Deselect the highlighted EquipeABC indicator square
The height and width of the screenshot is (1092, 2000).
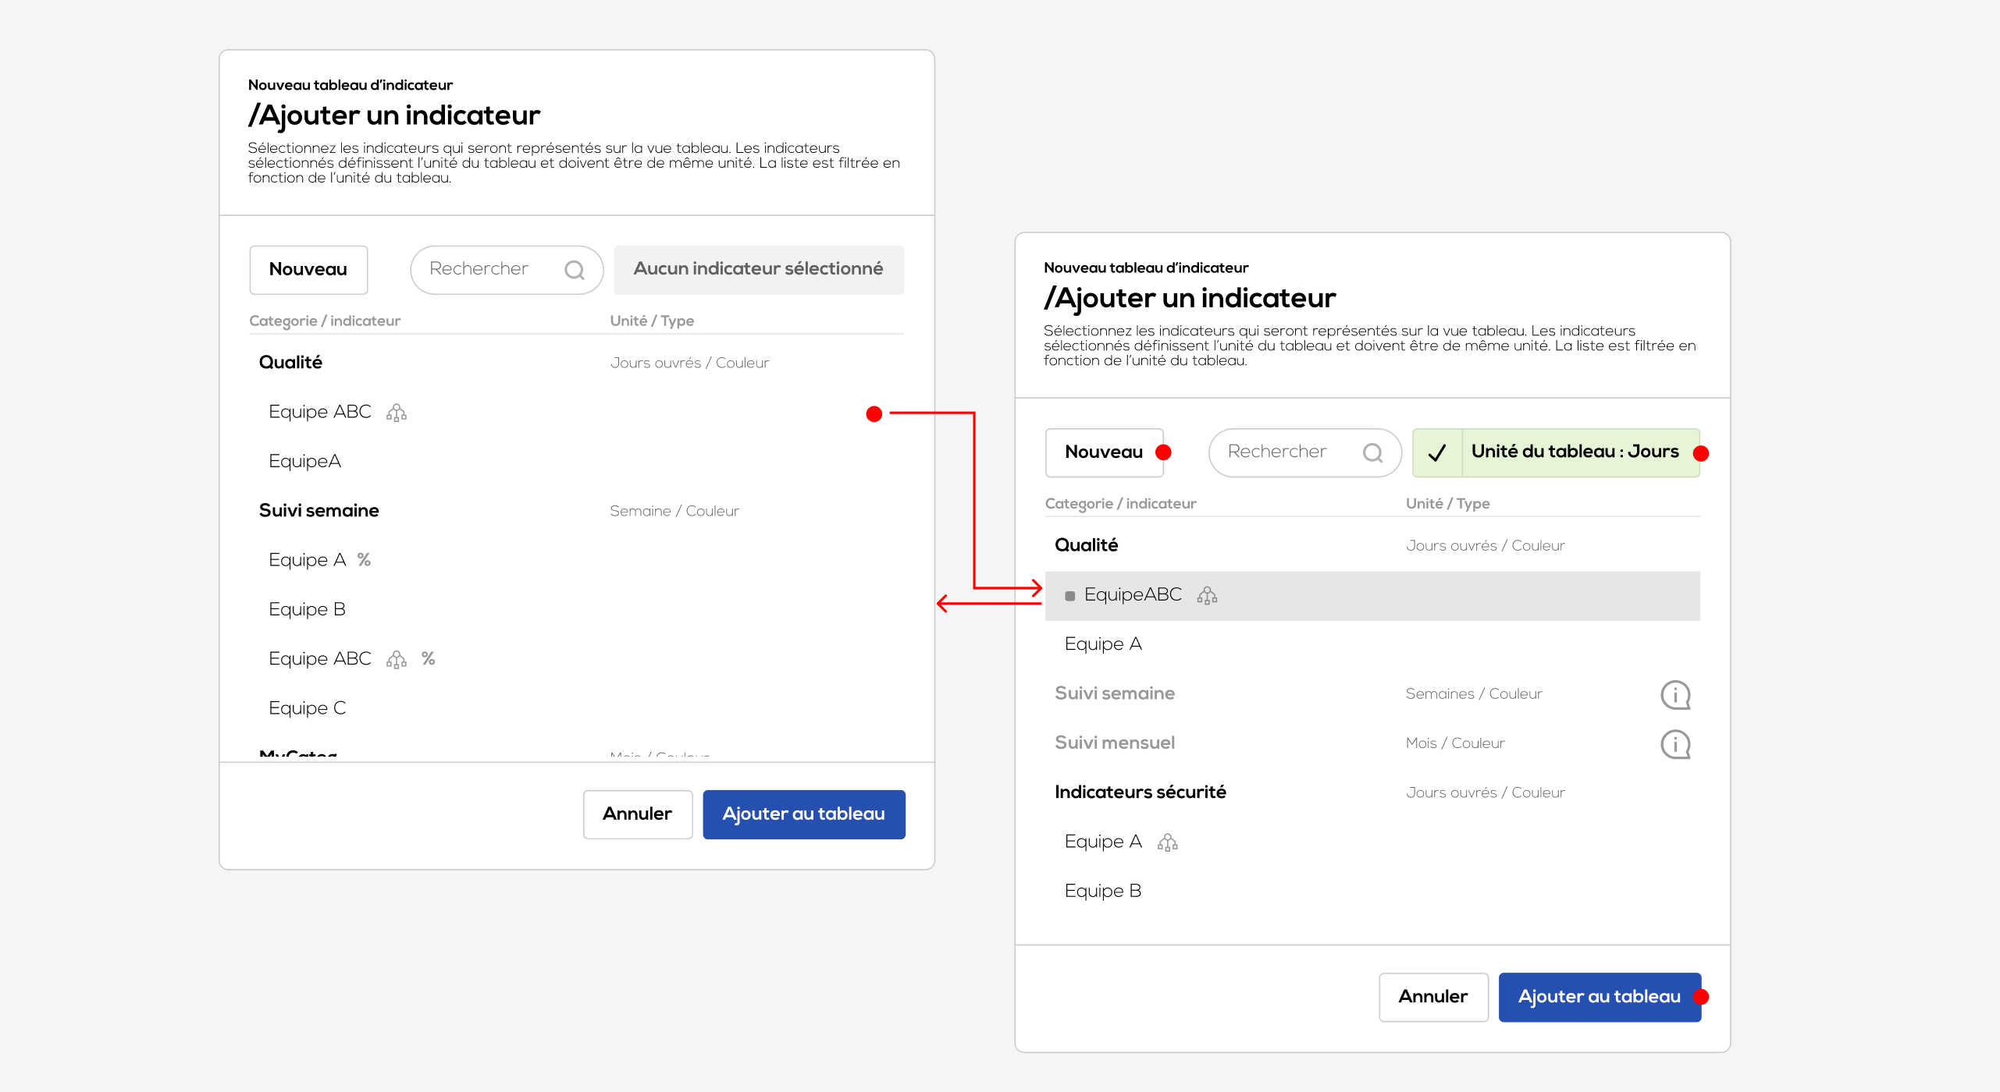1069,596
